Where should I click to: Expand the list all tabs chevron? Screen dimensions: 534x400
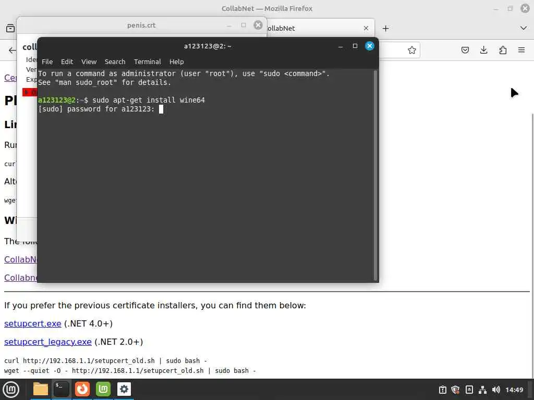[524, 28]
